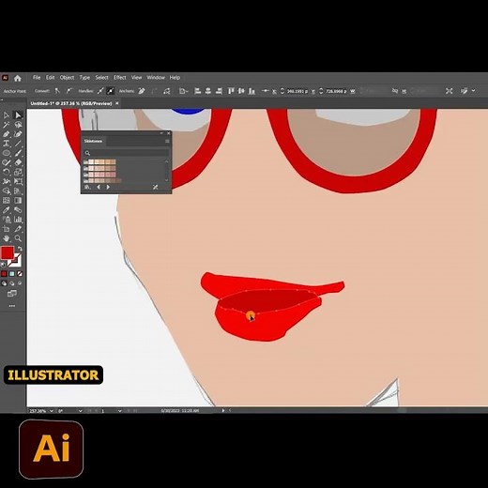Screen dimensions: 488x488
Task: Enable Draw Behind mode
Action: [12, 283]
